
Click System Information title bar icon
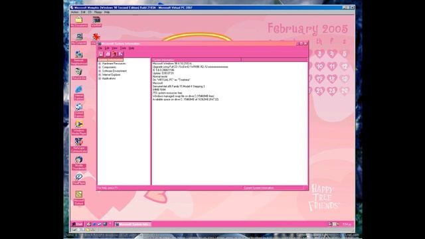(100, 44)
